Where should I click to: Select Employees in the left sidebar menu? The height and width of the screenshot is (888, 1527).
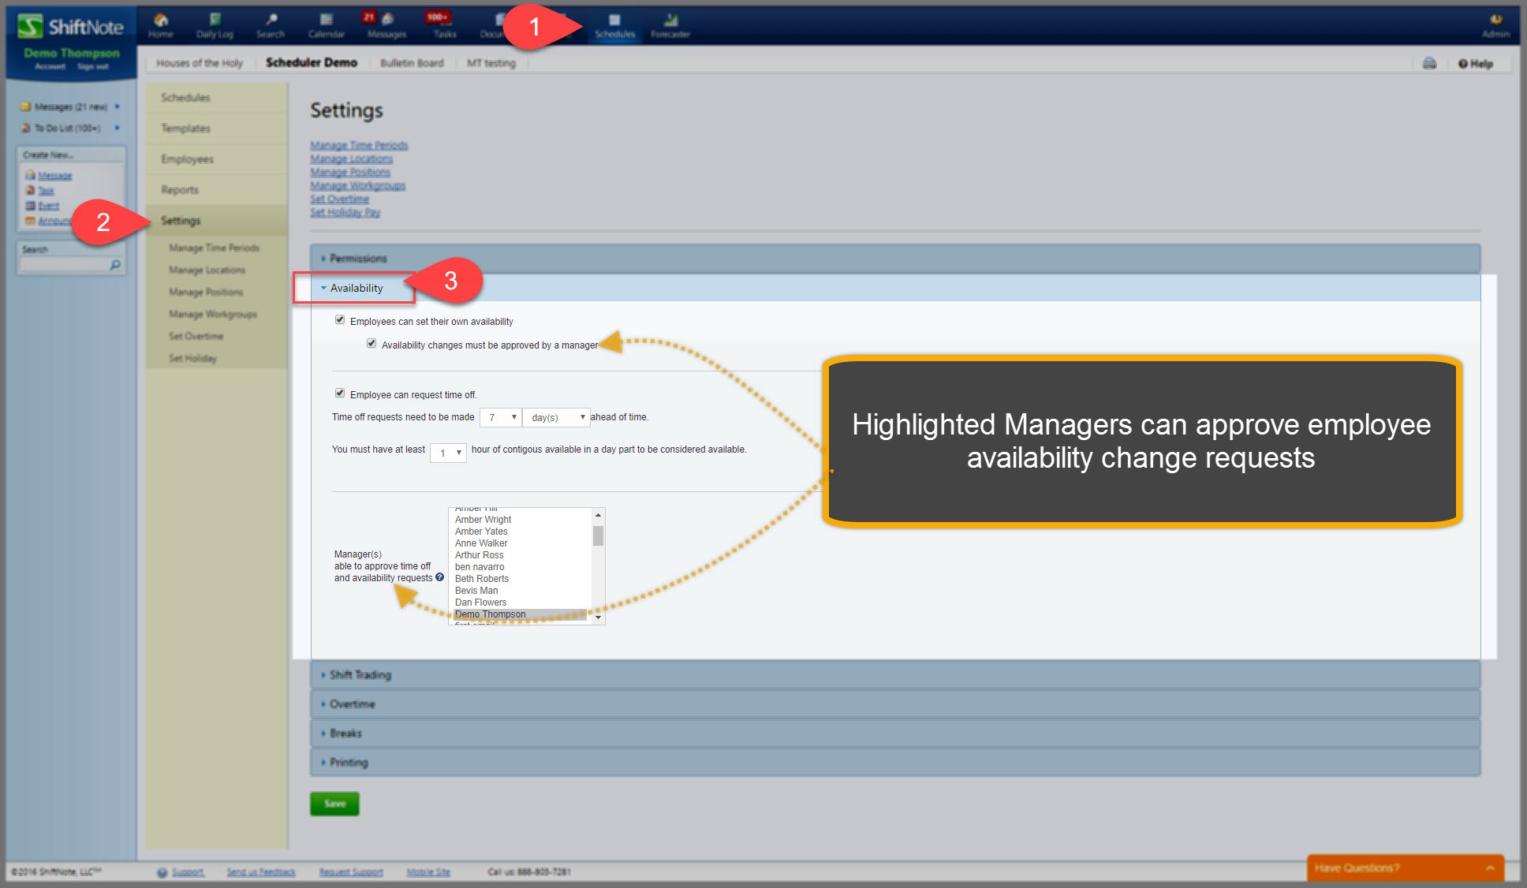point(188,159)
